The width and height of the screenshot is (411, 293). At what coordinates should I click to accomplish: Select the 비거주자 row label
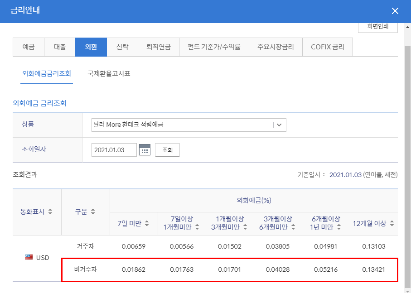(x=86, y=269)
